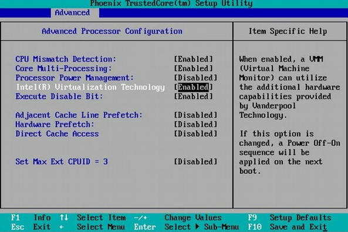
Task: Toggle Execute Disable Bit Enabled value
Action: [193, 96]
